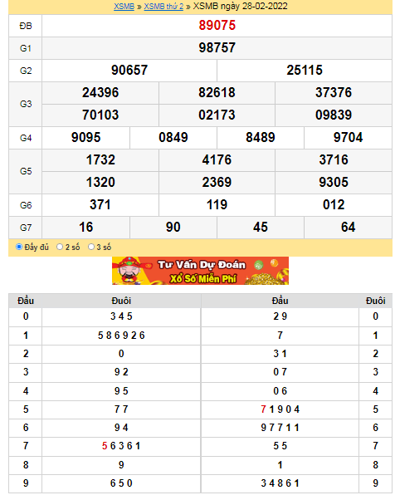395x495 pixels.
Task: Click the G7 number 64
Action: pyautogui.click(x=348, y=227)
